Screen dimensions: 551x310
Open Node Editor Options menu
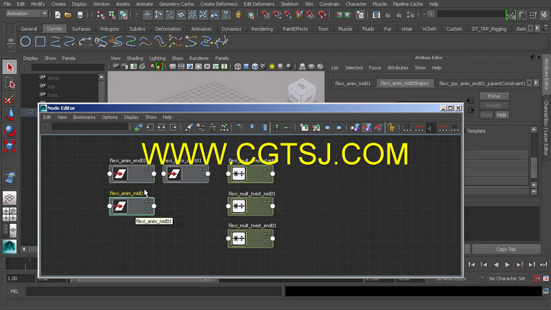pos(110,117)
